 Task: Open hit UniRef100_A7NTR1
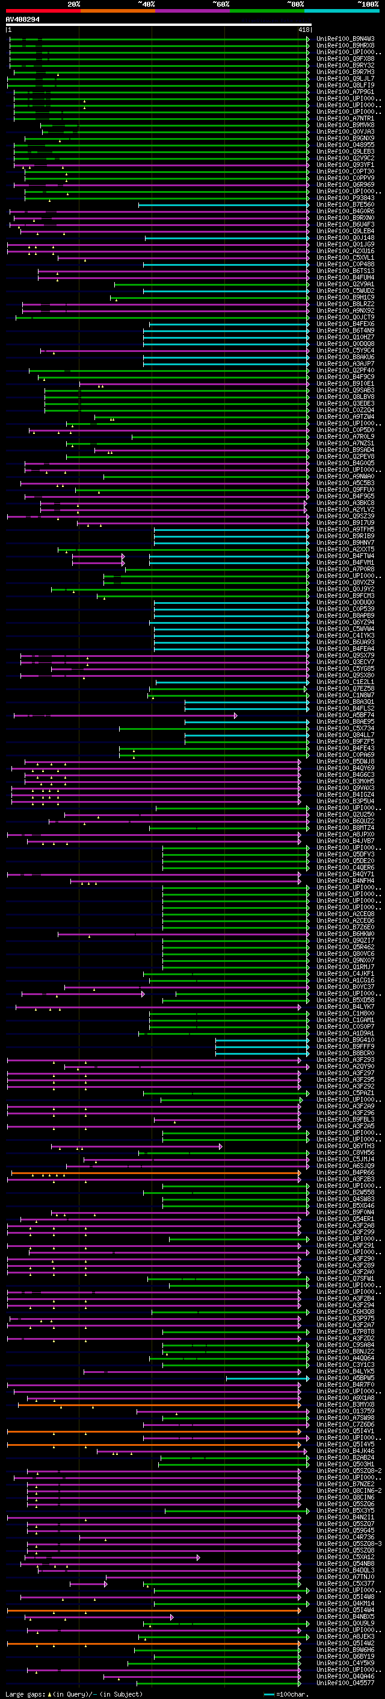(x=345, y=119)
